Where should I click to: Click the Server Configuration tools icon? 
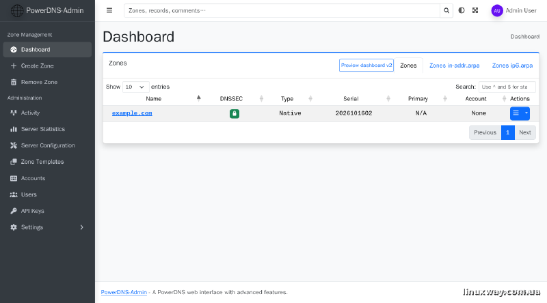click(14, 145)
